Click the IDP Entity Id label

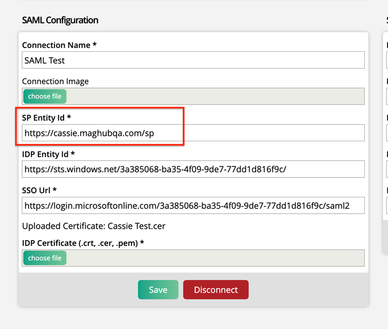(48, 154)
